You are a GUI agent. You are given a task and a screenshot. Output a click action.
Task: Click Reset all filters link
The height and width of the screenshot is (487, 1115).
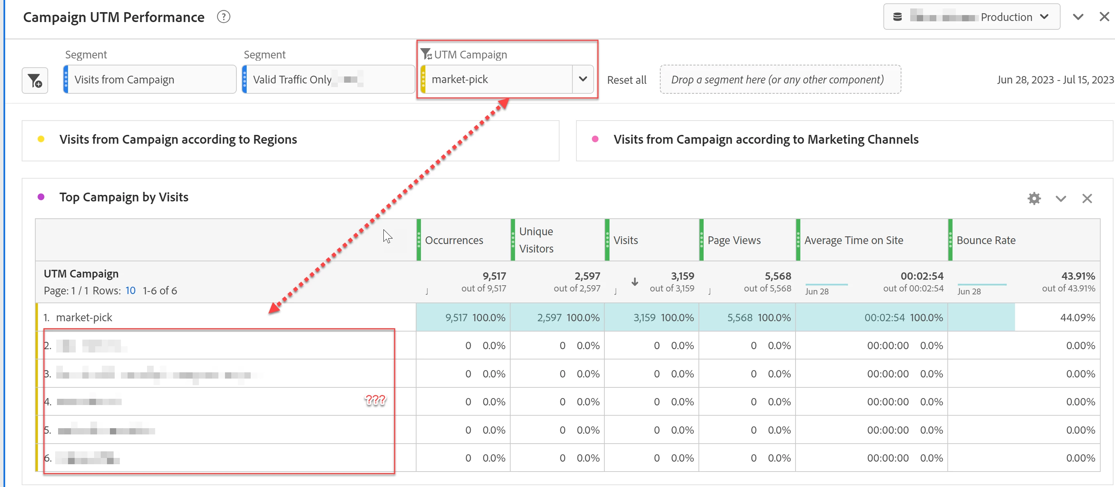(x=626, y=80)
